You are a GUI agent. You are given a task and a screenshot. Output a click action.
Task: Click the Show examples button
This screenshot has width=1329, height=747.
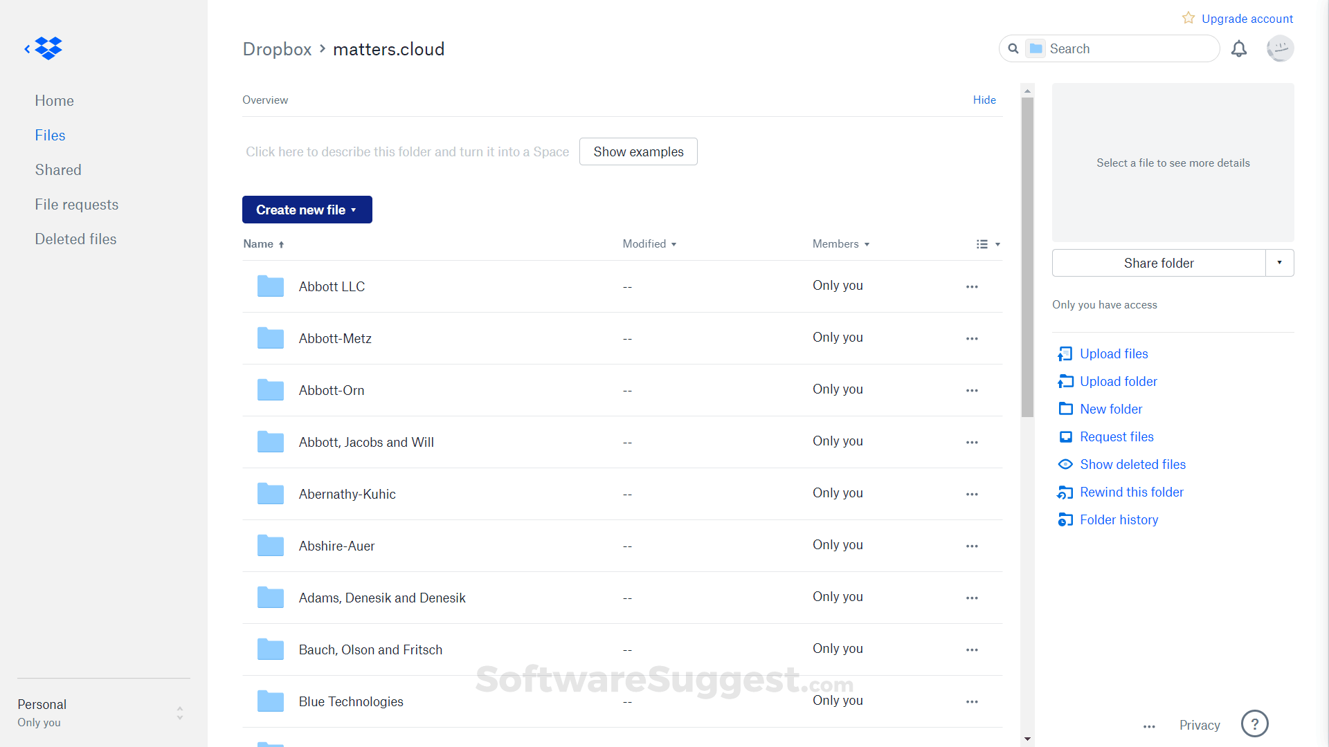tap(638, 152)
